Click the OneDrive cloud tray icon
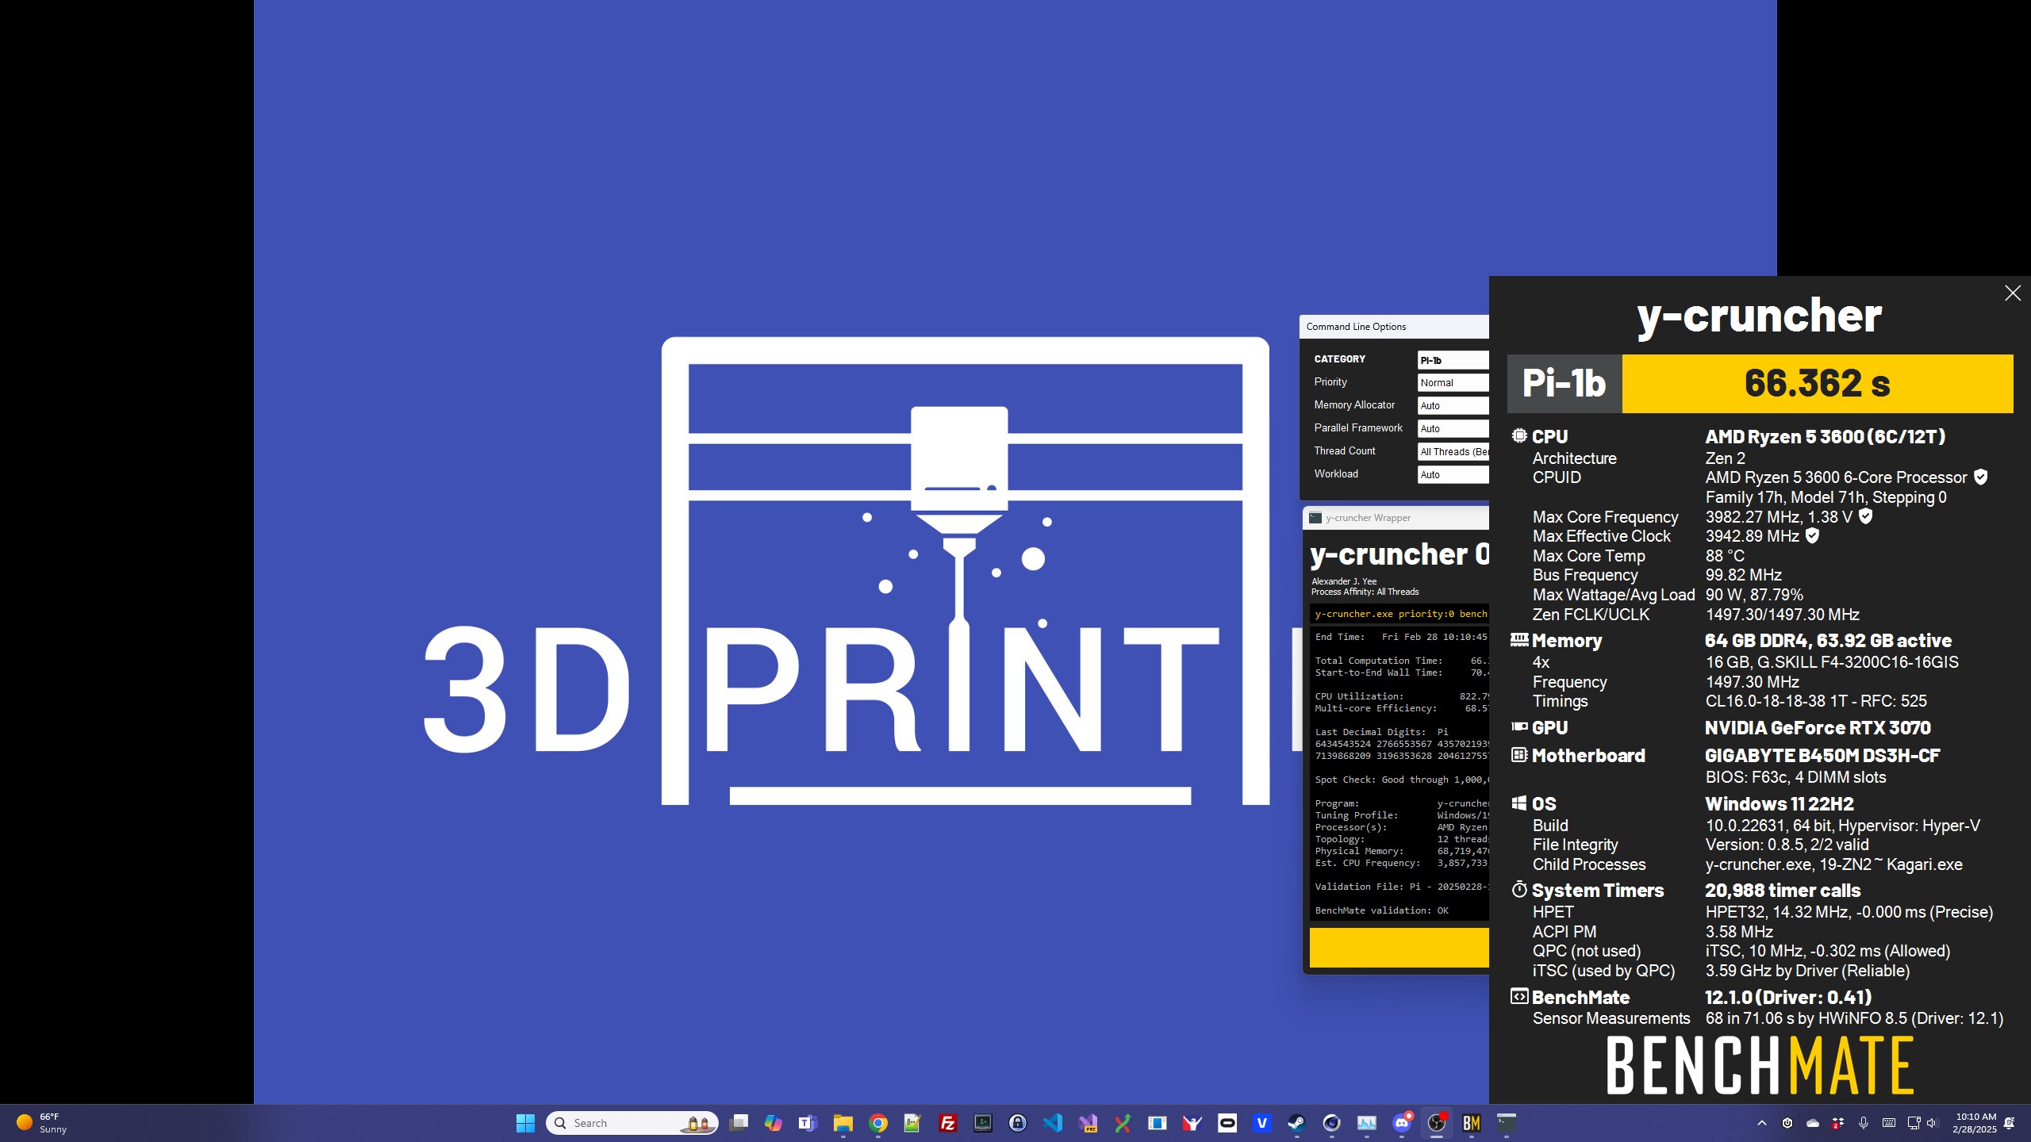Screen dimensions: 2031x1142 [1813, 1123]
